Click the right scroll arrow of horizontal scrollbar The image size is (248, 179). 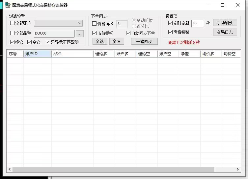pyautogui.click(x=238, y=169)
